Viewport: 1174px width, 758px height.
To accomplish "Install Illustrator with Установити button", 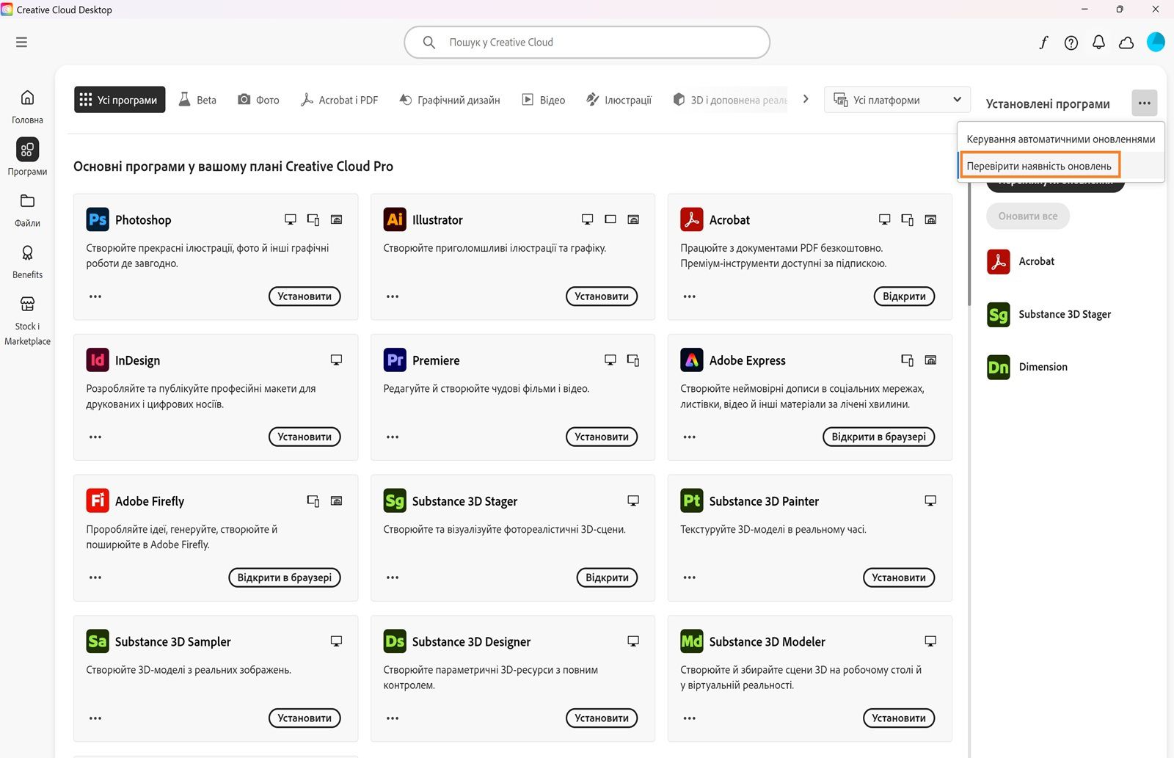I will (x=602, y=296).
